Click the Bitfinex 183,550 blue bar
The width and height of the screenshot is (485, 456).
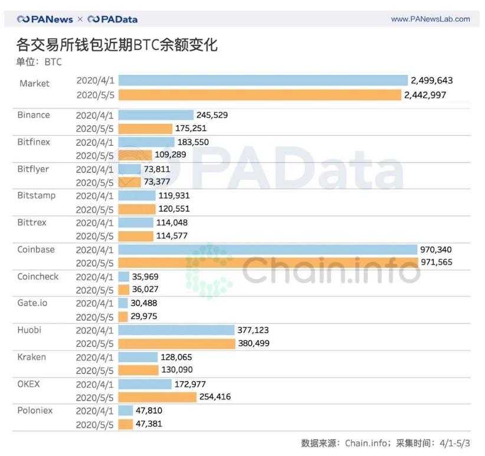tap(146, 142)
